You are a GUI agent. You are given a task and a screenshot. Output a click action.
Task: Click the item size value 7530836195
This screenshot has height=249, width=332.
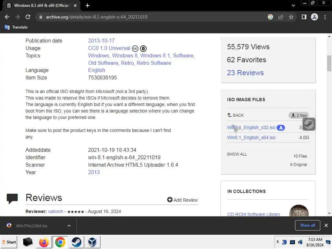[102, 78]
